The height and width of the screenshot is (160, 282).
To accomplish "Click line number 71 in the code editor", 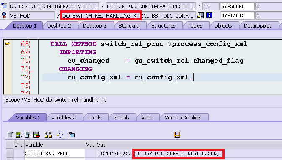I will tap(25, 69).
